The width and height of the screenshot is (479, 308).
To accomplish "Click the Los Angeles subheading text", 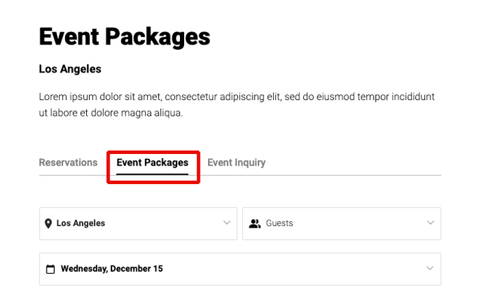I will (70, 69).
